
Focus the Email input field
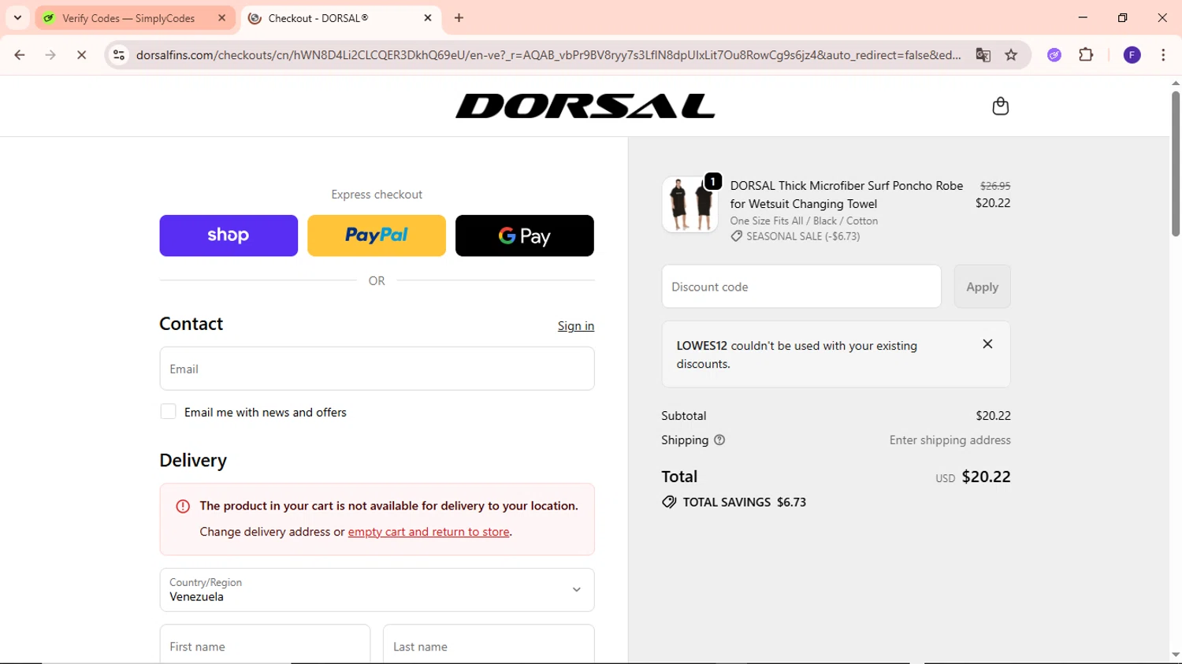pyautogui.click(x=377, y=369)
